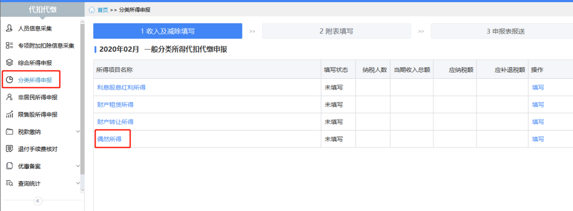Expand the 查询统计 submenu arrow

click(x=77, y=184)
